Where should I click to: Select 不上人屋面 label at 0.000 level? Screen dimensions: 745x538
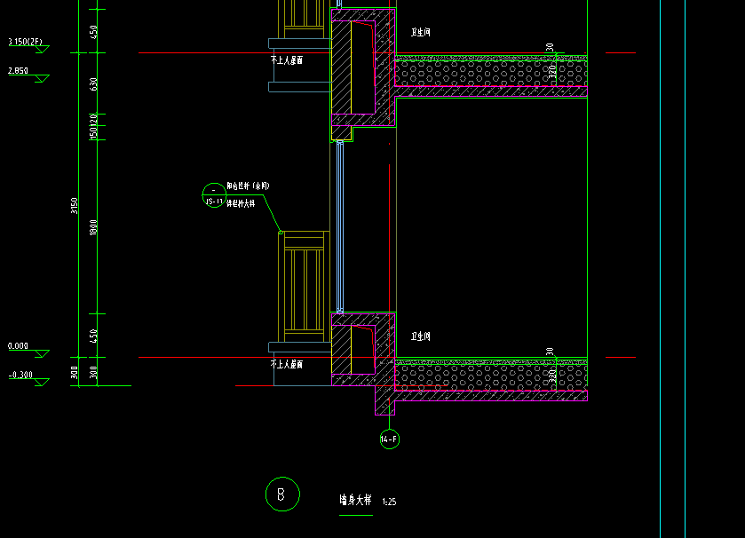click(287, 364)
